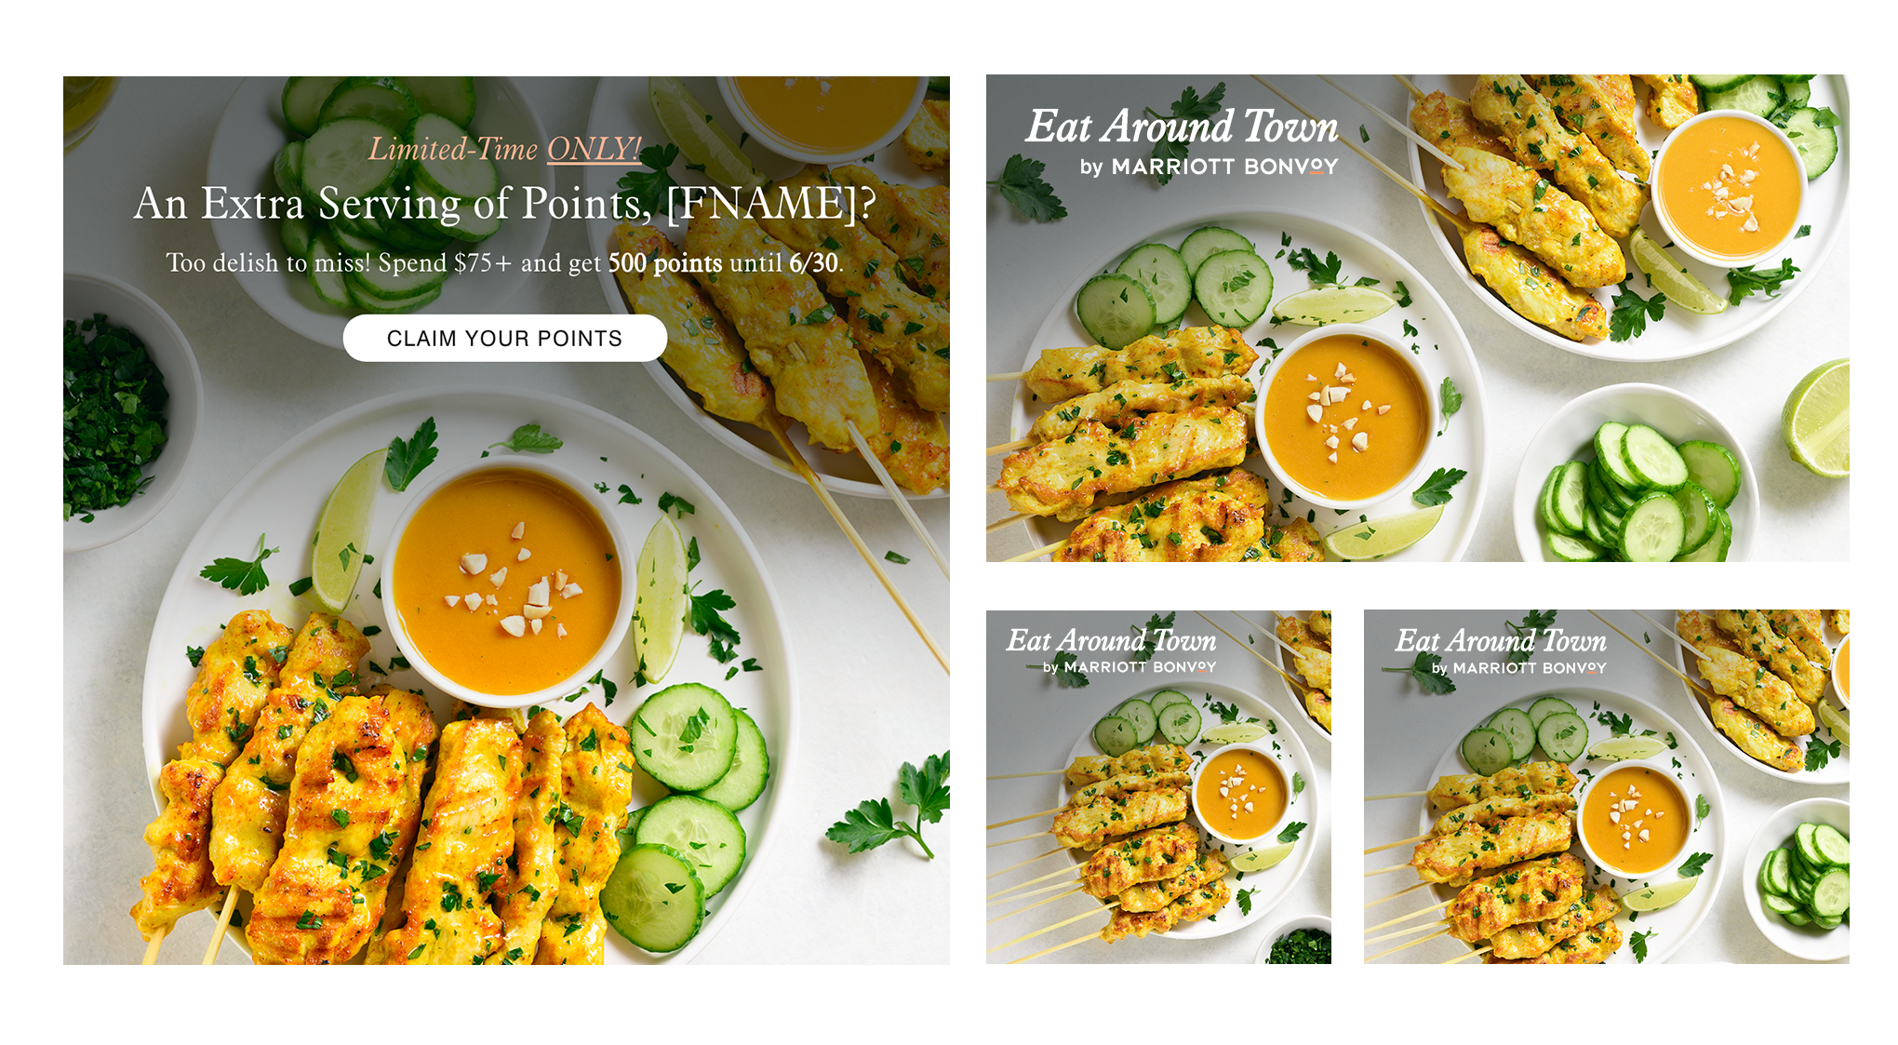Click Eat Around Town logo on large banner
The height and width of the screenshot is (1045, 1898).
[1182, 127]
